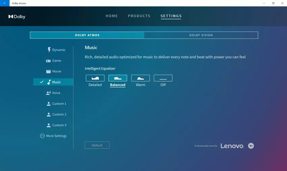Go to the Home page
The image size is (287, 171).
tap(112, 16)
